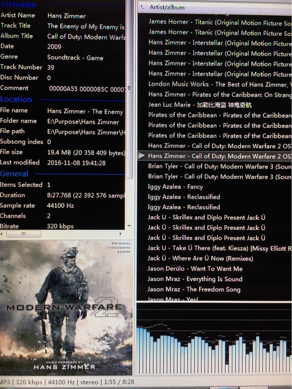Select the Album Title row

coord(63,36)
